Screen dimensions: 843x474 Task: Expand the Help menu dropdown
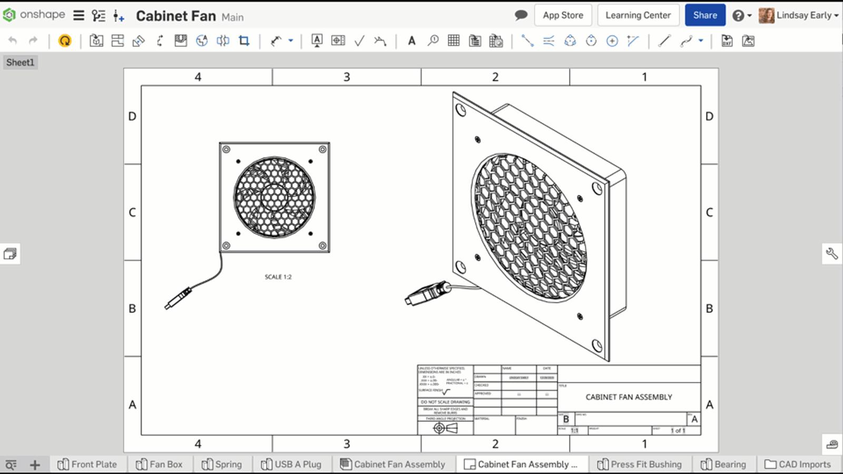[x=742, y=15]
